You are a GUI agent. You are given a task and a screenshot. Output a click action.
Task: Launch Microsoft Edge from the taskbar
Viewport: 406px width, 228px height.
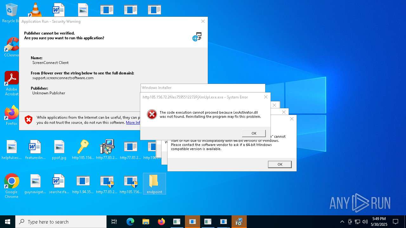pos(130,222)
